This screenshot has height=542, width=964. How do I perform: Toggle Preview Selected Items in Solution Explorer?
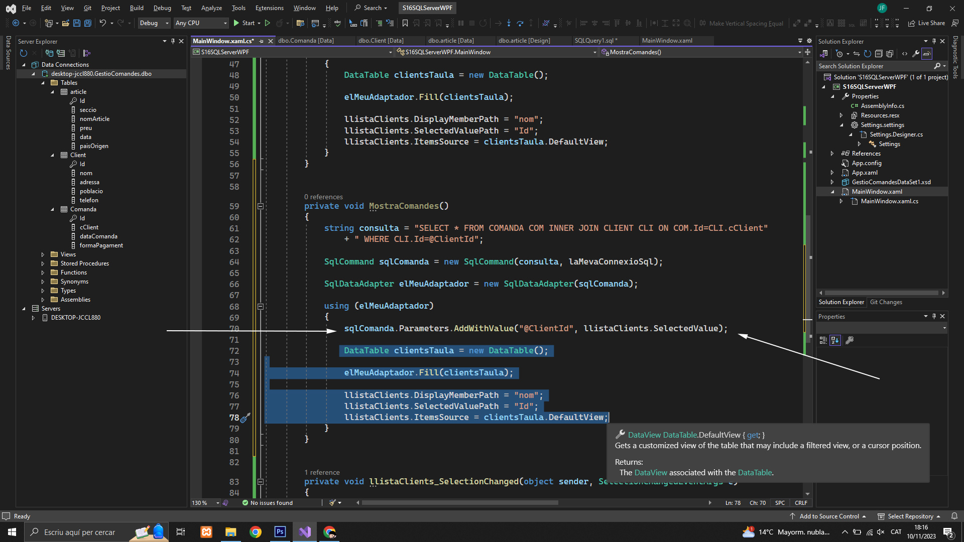[x=927, y=54]
